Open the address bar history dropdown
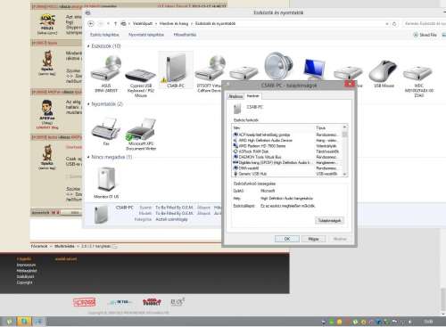This screenshot has width=446, height=327. click(x=387, y=24)
